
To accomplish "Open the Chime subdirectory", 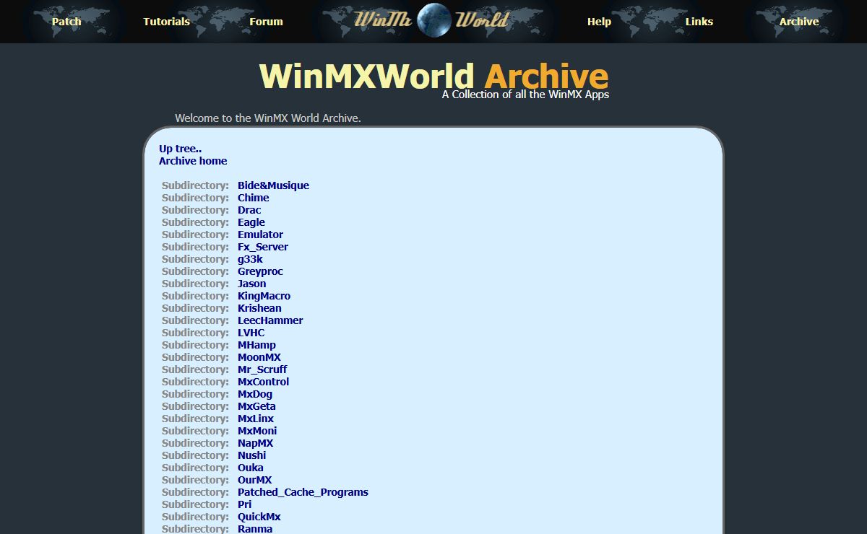I will [253, 198].
